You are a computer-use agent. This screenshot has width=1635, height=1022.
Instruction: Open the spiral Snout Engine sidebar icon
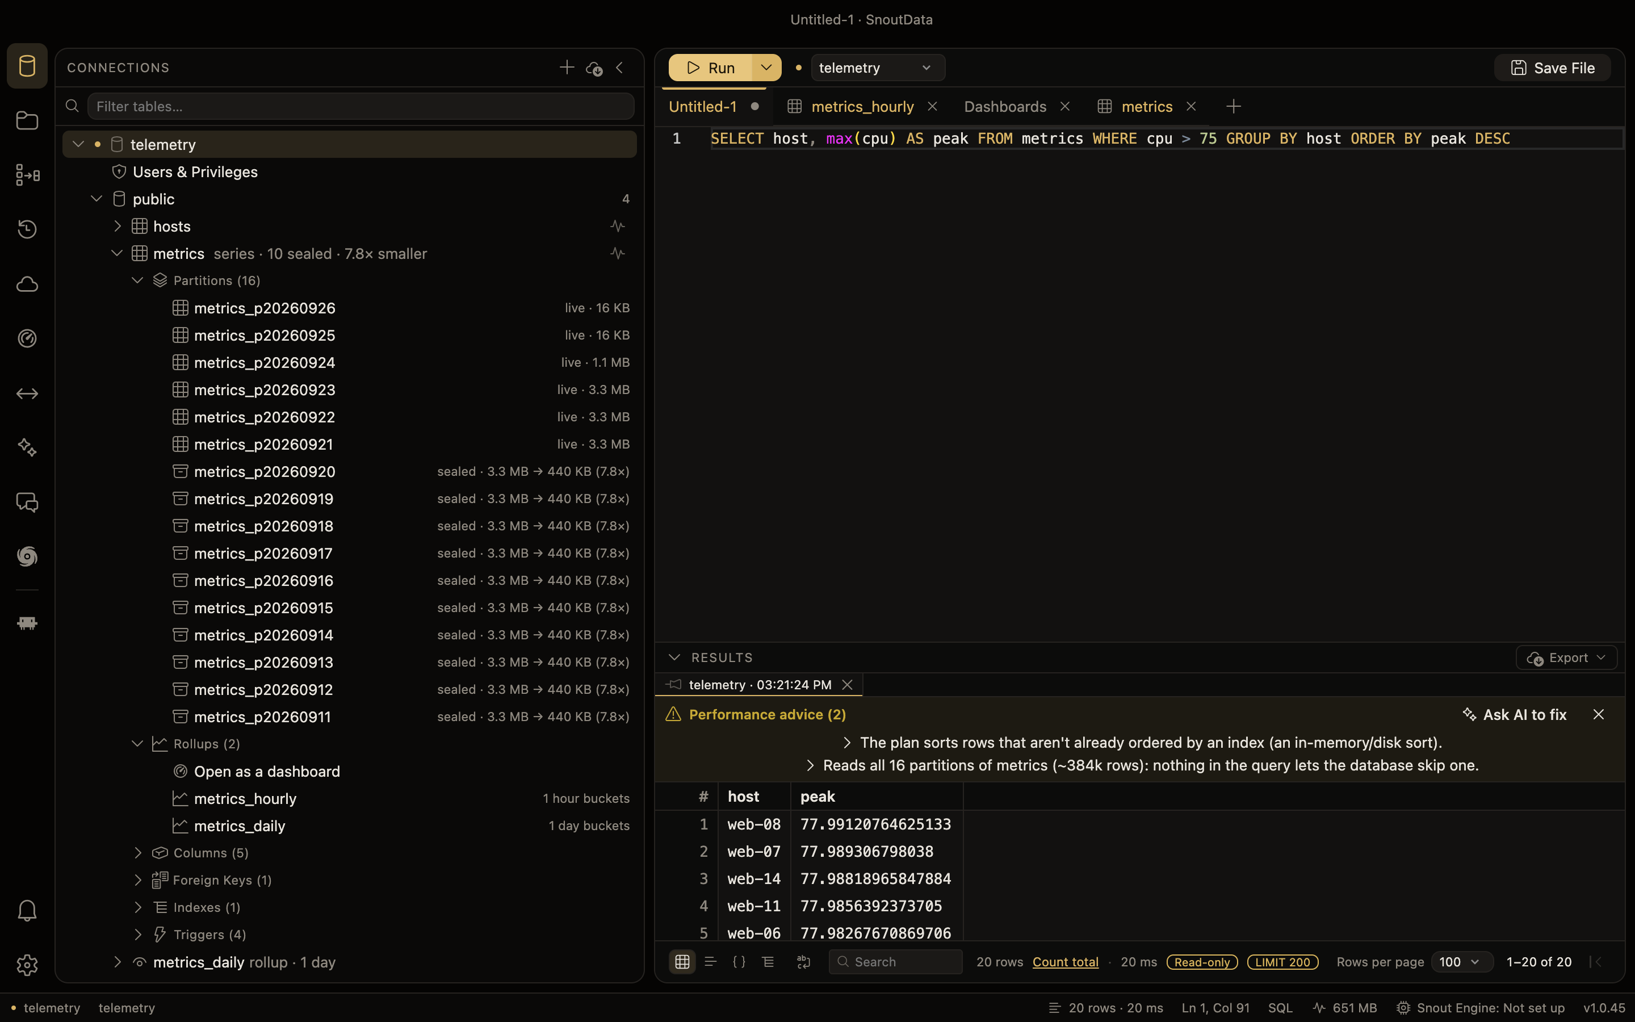pos(27,556)
